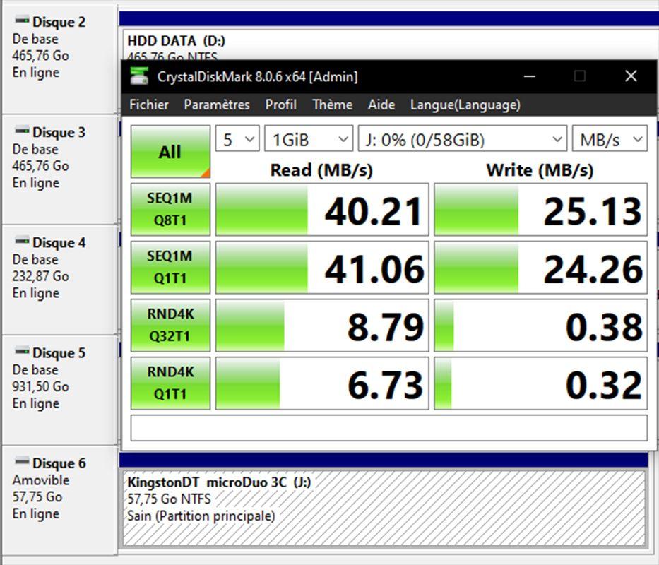Open the Paramètres menu
659x565 pixels.
point(217,105)
